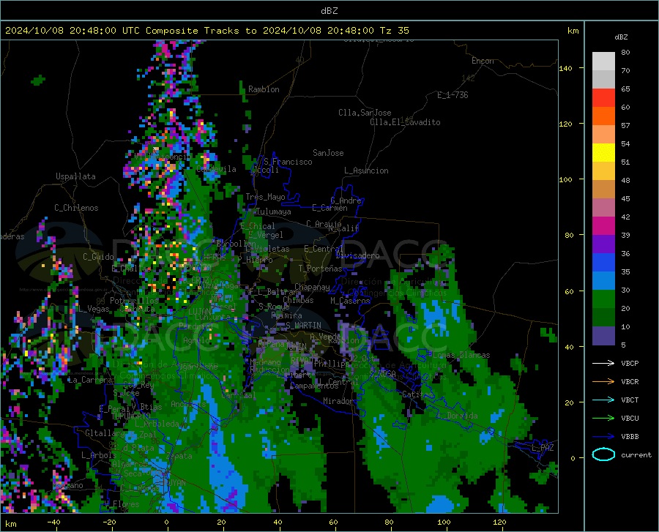The width and height of the screenshot is (659, 532).
Task: Click the timestamp header text
Action: pyautogui.click(x=206, y=31)
